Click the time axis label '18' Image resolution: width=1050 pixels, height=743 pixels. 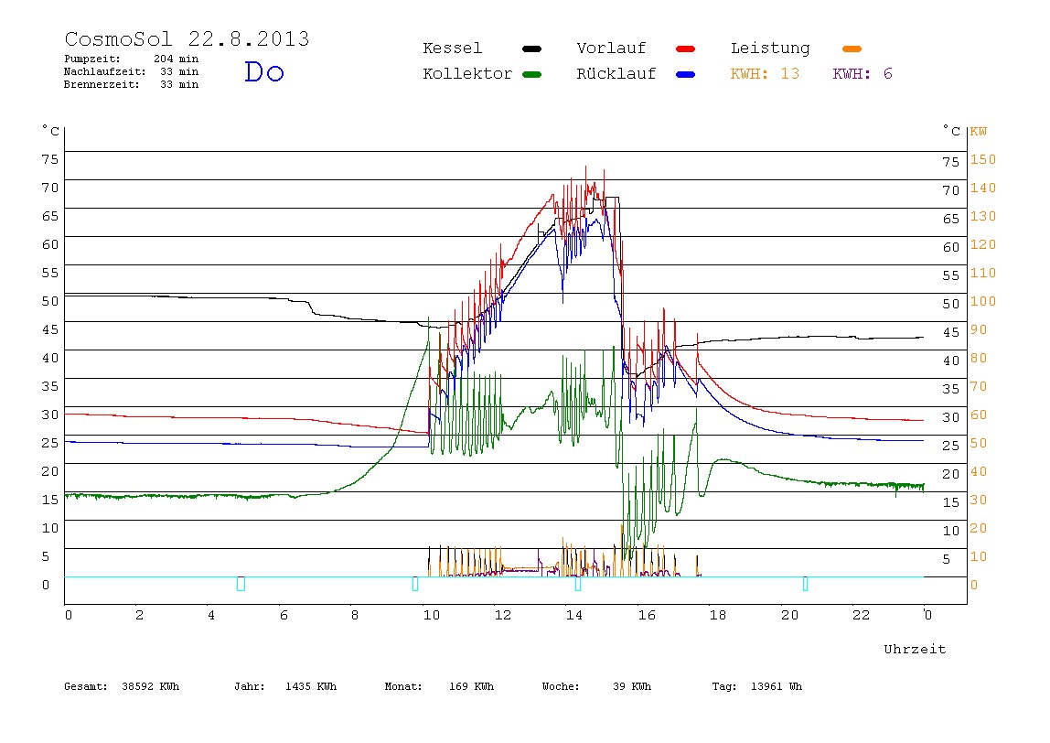click(718, 615)
